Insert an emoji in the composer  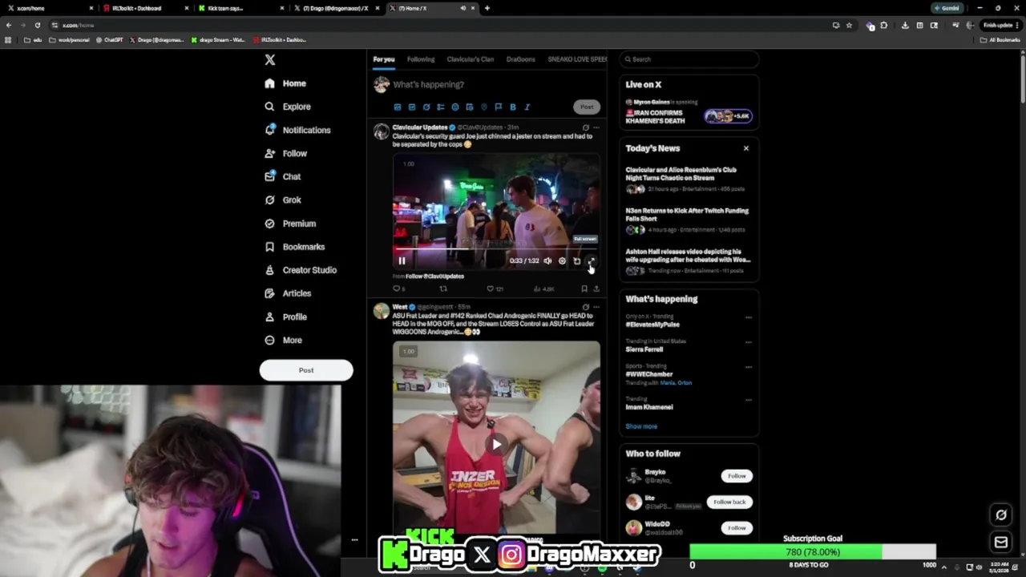(454, 107)
